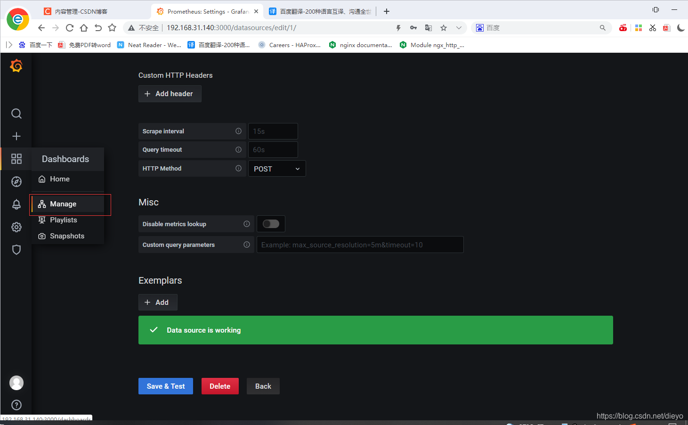This screenshot has height=425, width=688.
Task: Click the Grafana logo icon
Action: click(16, 65)
